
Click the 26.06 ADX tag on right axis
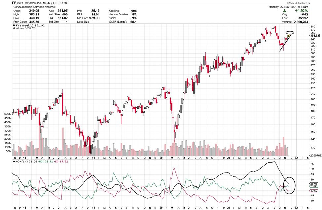point(314,184)
